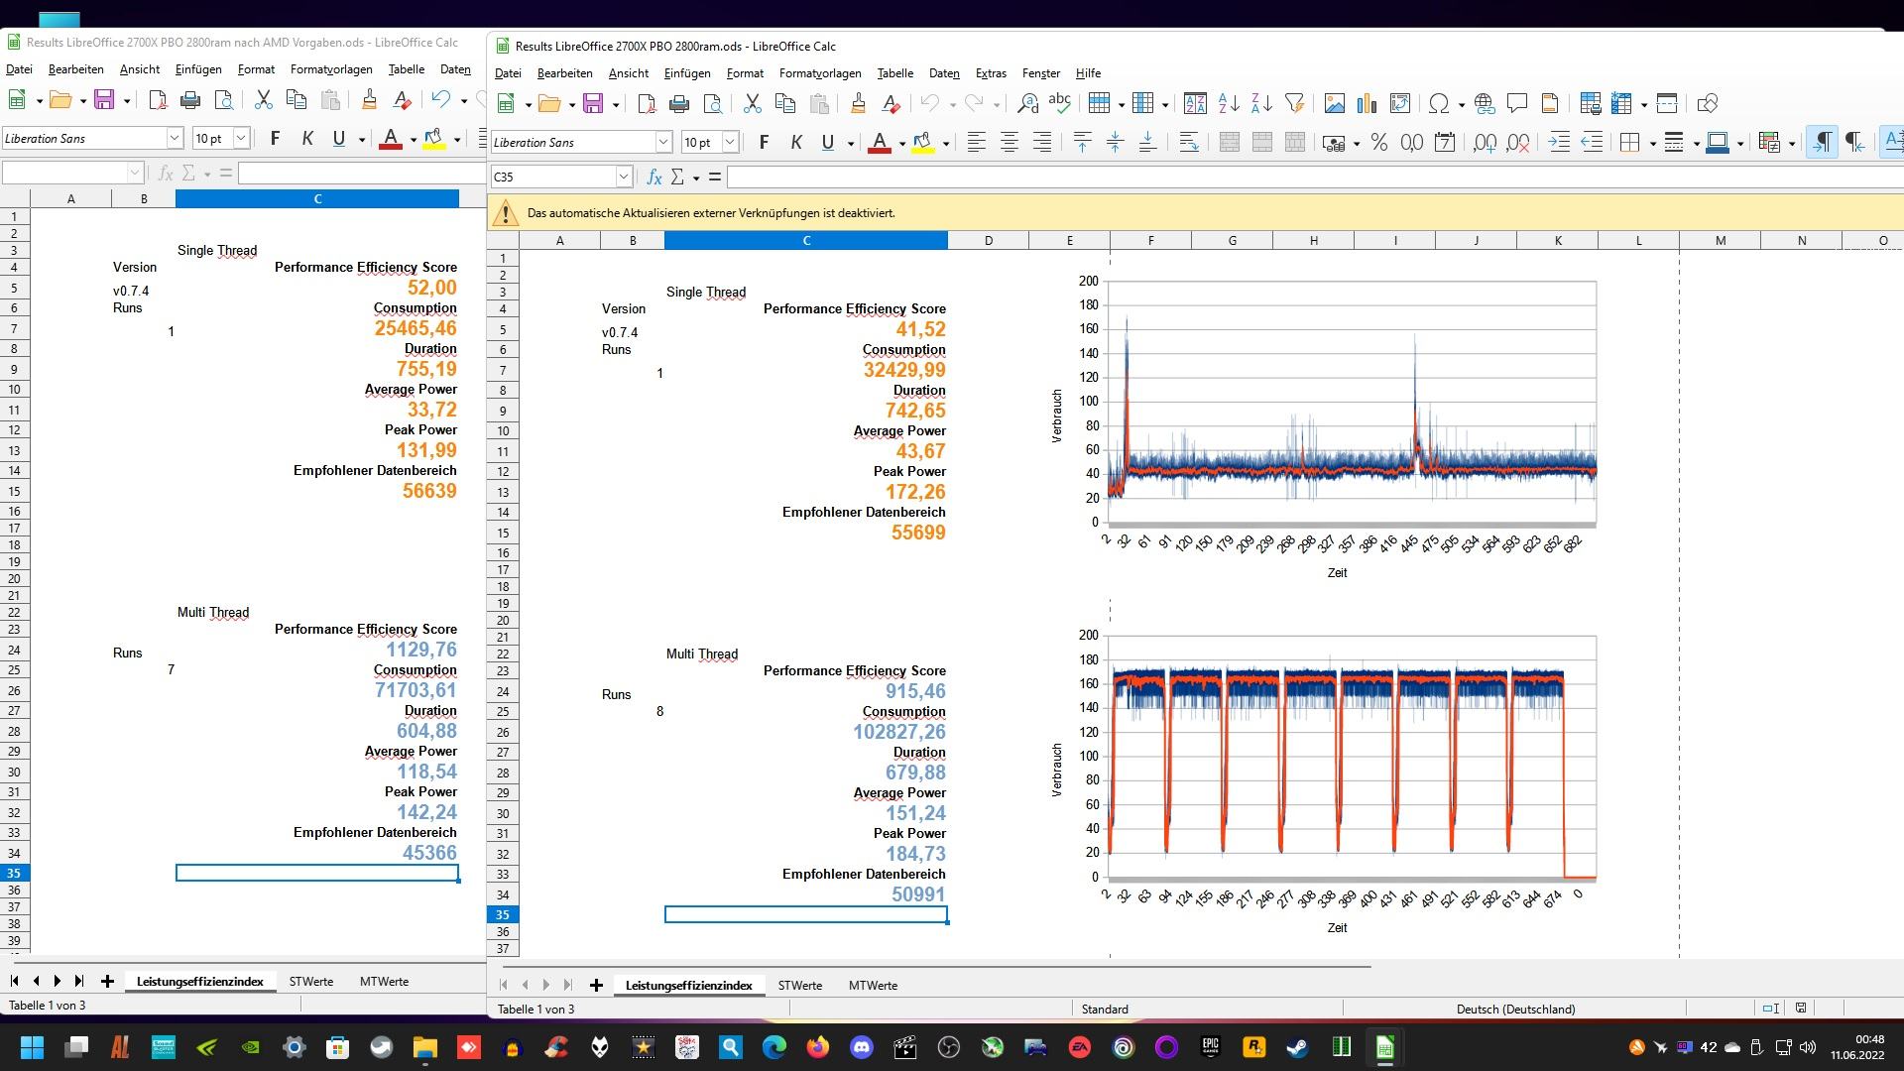Click the Increase Indent icon

coord(1559,142)
